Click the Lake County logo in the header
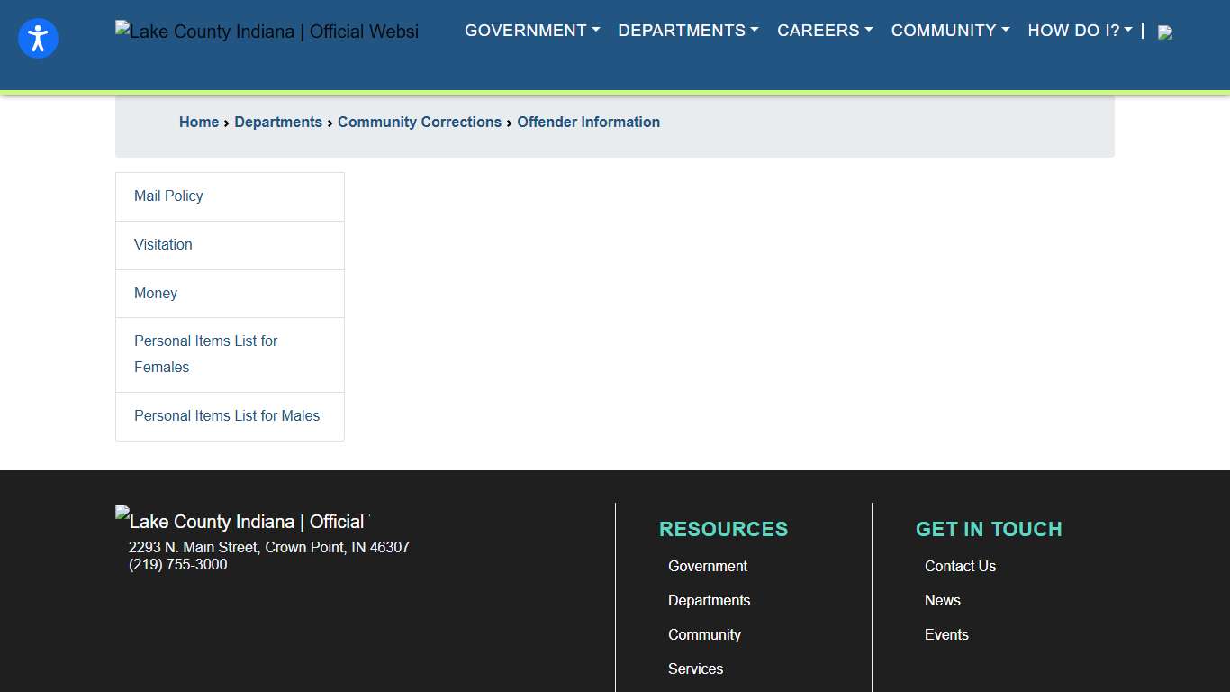 (x=267, y=31)
